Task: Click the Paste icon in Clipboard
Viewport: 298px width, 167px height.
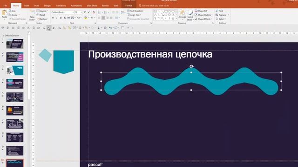Action: click(x=4, y=13)
